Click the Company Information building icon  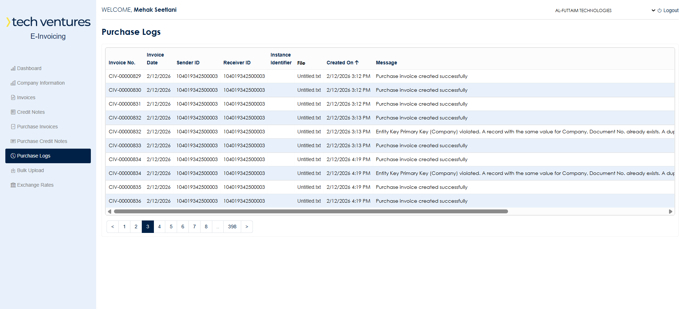[13, 83]
